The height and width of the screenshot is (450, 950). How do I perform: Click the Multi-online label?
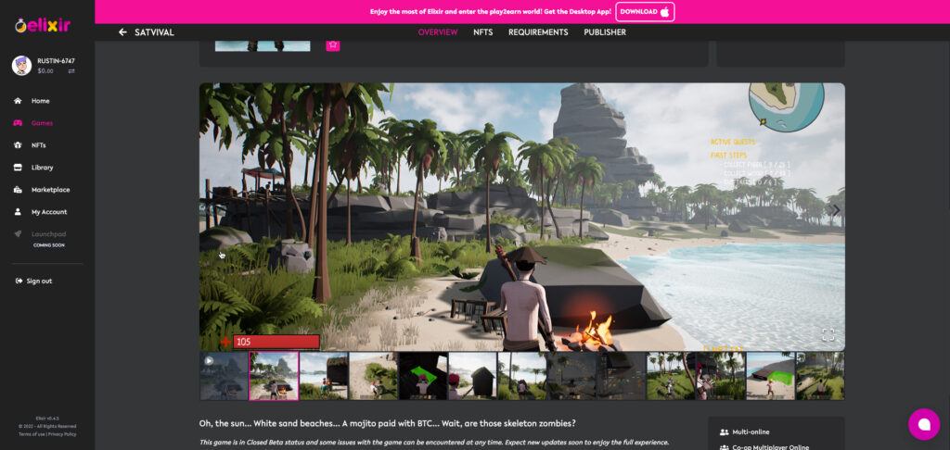[751, 432]
